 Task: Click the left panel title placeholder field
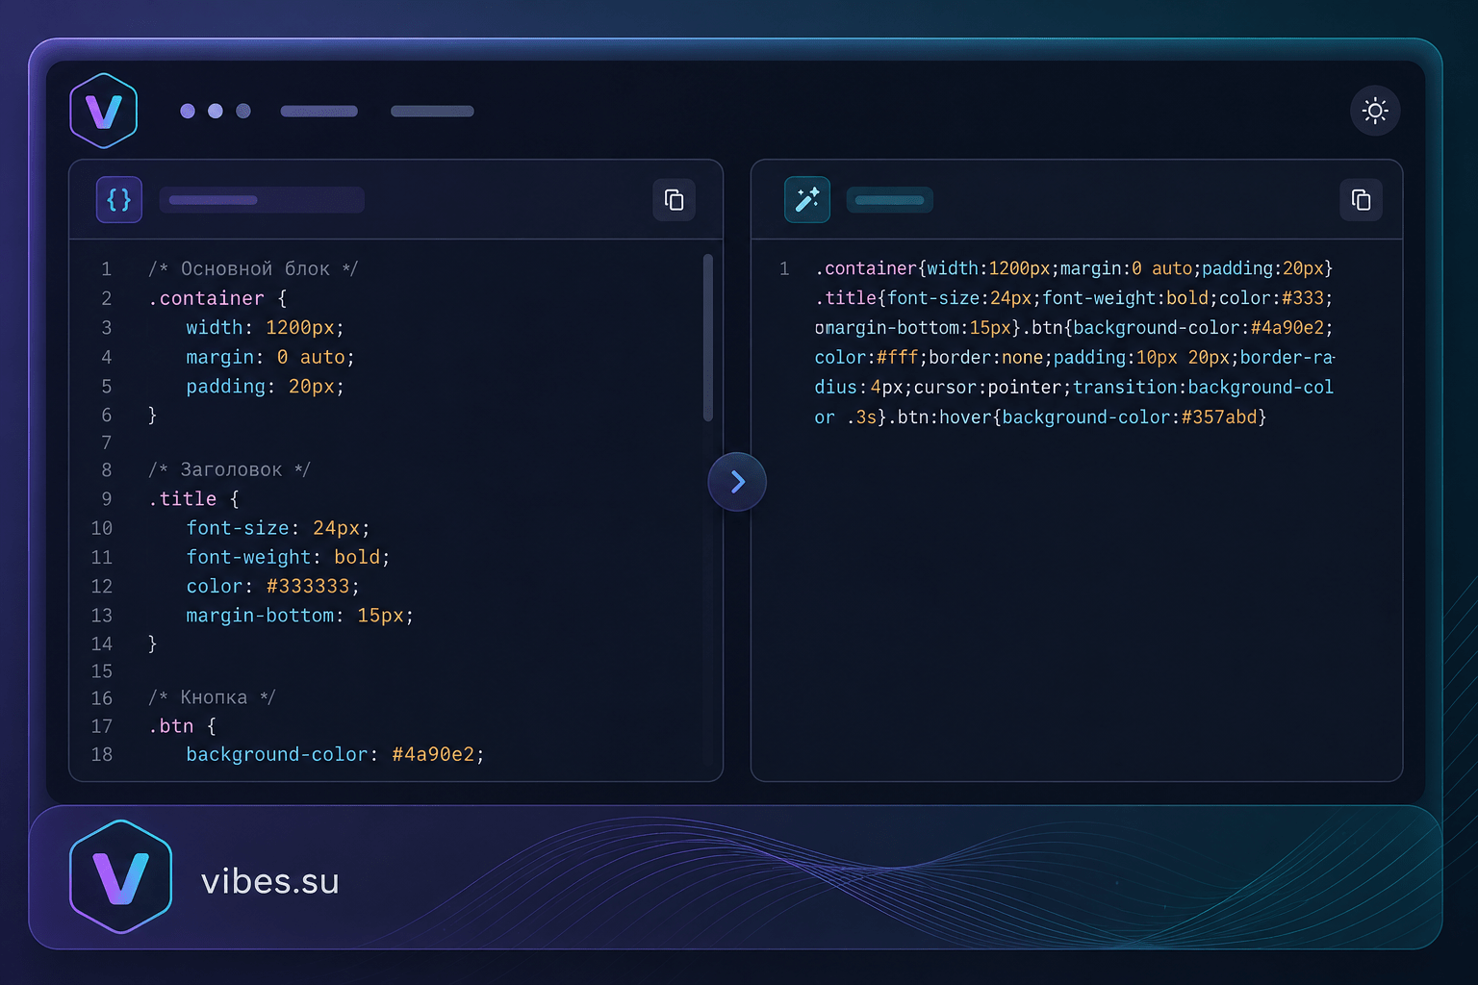click(262, 200)
